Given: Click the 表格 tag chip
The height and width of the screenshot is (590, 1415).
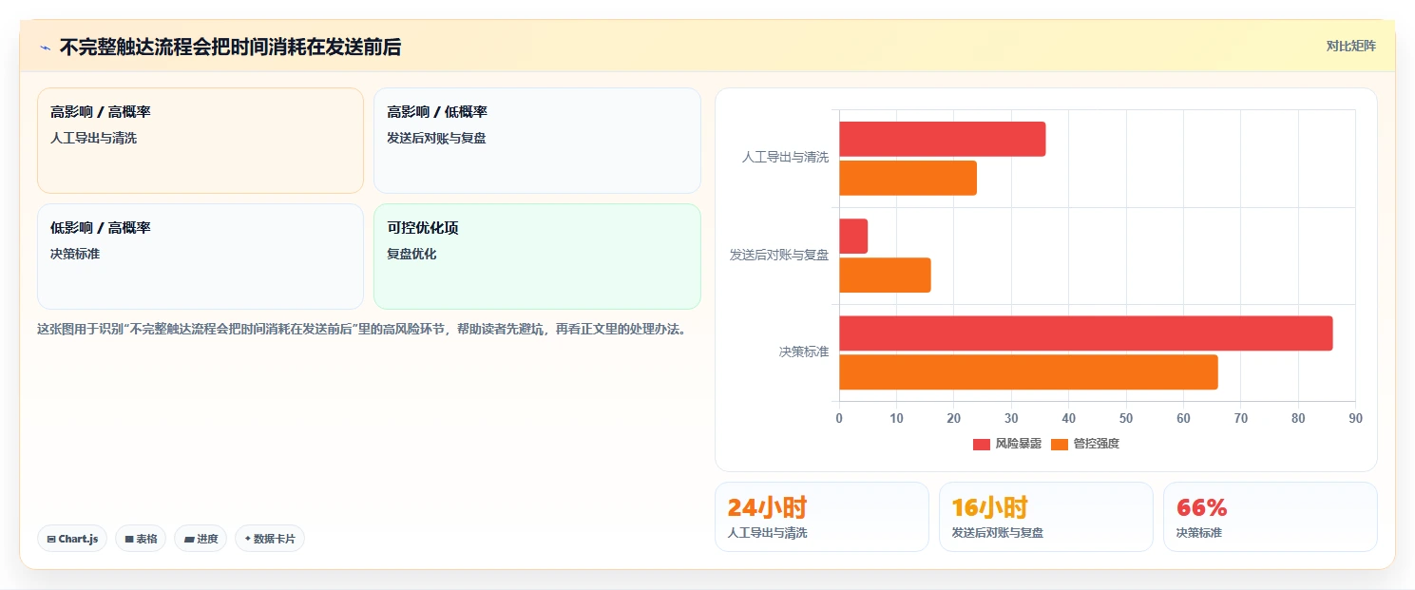Looking at the screenshot, I should [141, 539].
